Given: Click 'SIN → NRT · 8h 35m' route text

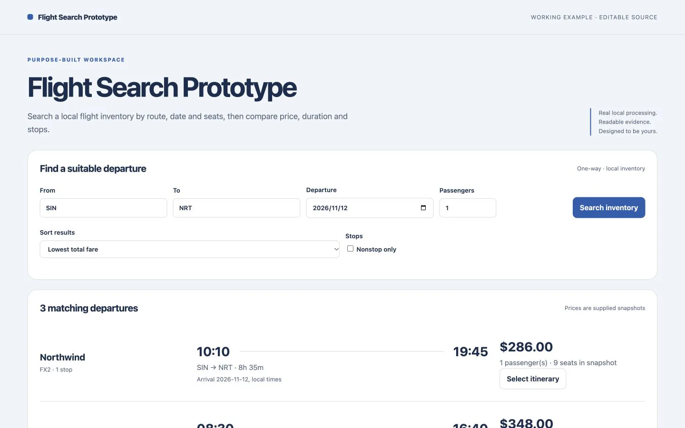Looking at the screenshot, I should (230, 368).
